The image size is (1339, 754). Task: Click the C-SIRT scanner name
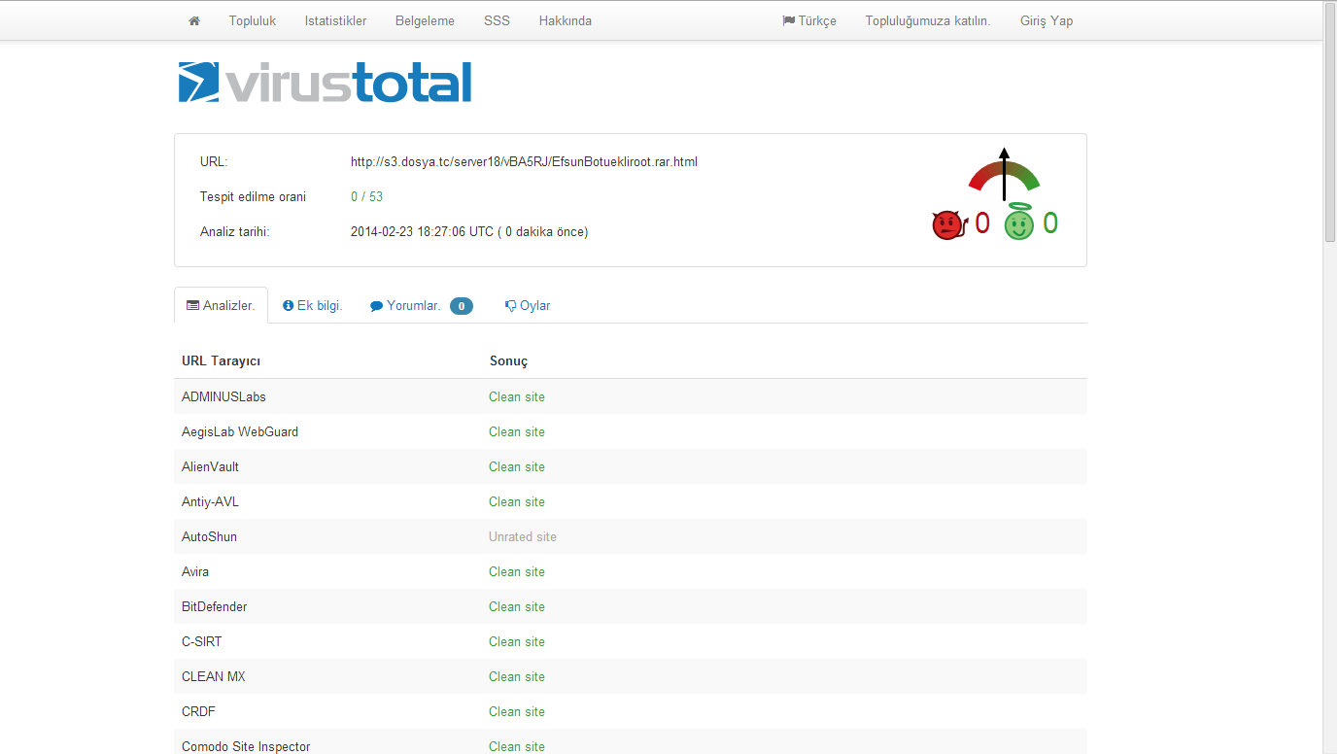coord(202,641)
